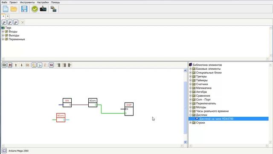The width and height of the screenshot is (273, 154).
Task: Click the purple-outlined icon in diagram toolbar
Action: pos(51,65)
